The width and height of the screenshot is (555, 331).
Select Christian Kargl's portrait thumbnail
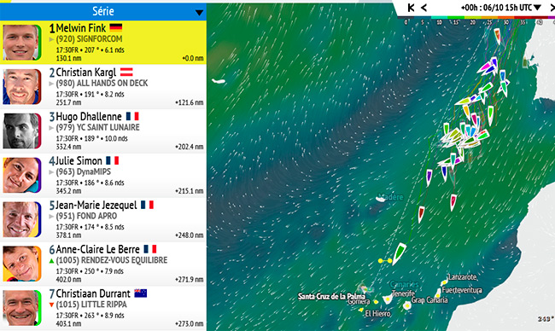tap(21, 87)
